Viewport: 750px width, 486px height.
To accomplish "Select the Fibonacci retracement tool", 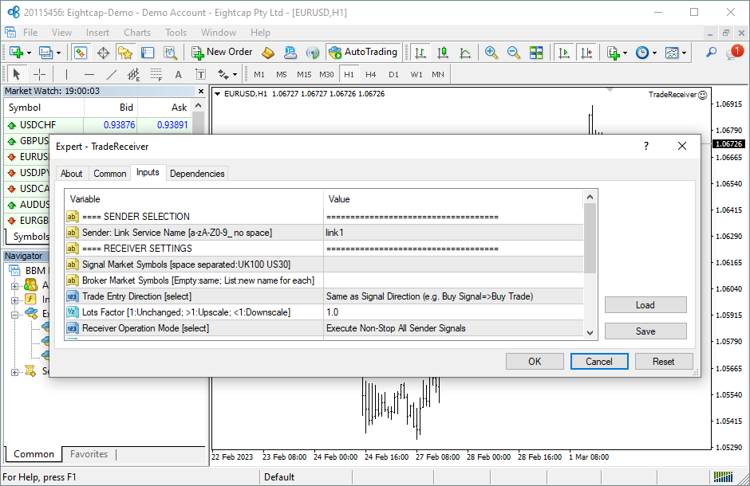I will pyautogui.click(x=156, y=74).
